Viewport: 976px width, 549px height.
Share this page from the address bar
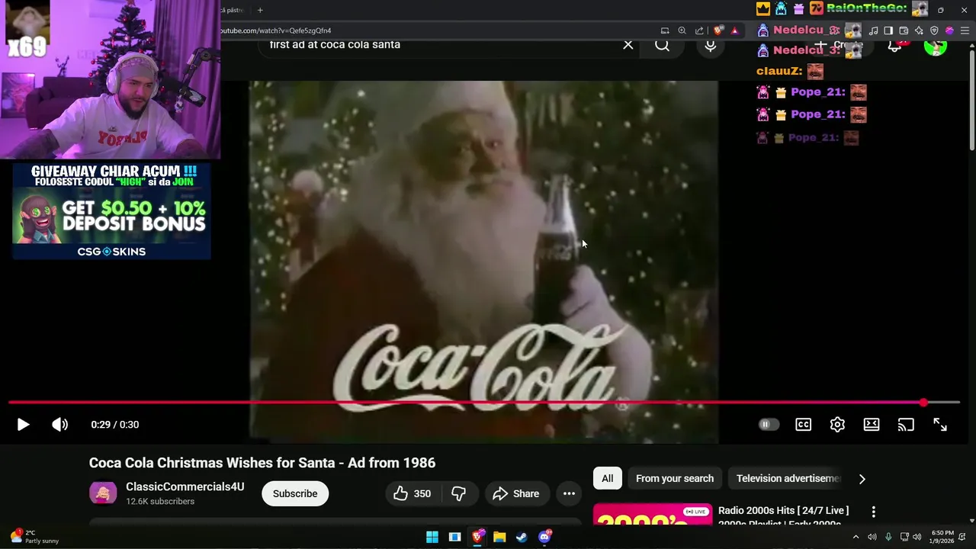[699, 30]
